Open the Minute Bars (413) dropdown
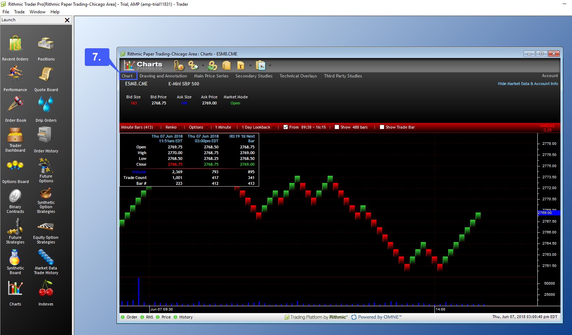Viewport: 572px width, 335px height. 139,127
